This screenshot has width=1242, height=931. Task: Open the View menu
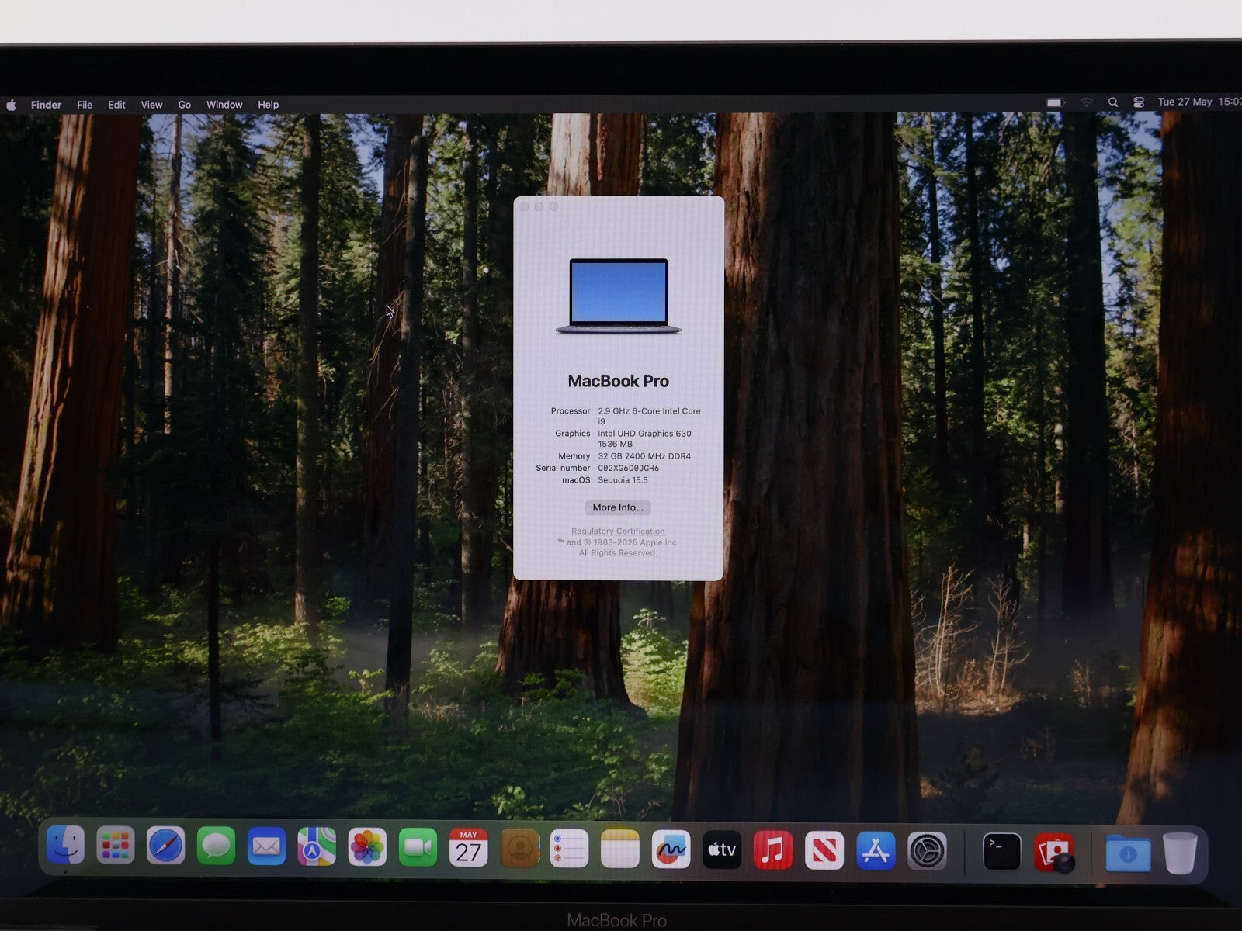tap(151, 105)
